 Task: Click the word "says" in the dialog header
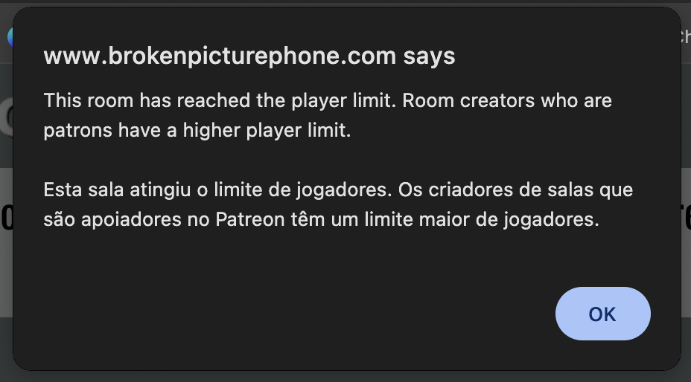tap(429, 56)
